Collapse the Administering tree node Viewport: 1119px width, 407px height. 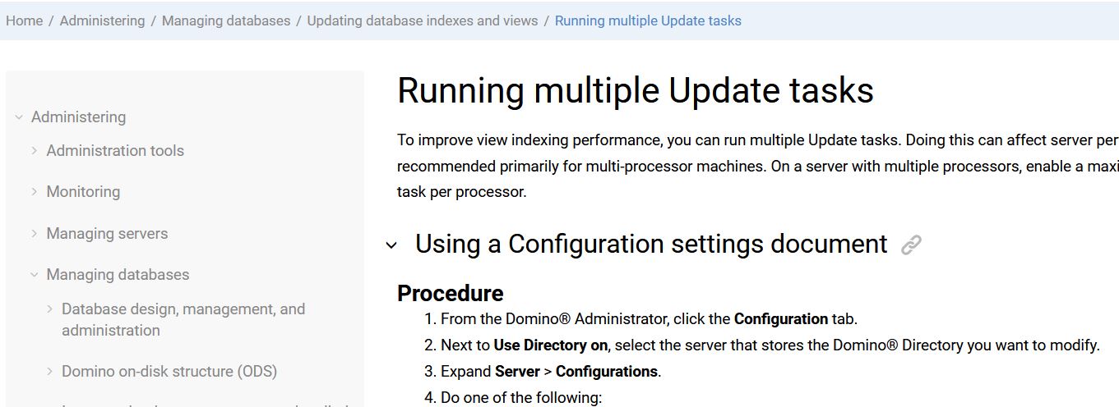pyautogui.click(x=19, y=117)
